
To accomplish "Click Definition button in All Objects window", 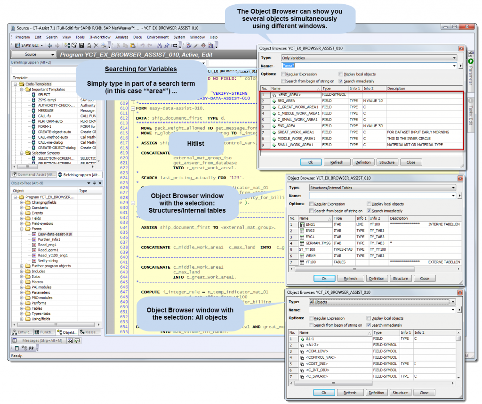I will point(377,393).
